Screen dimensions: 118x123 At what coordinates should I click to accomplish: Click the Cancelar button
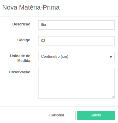point(57,115)
